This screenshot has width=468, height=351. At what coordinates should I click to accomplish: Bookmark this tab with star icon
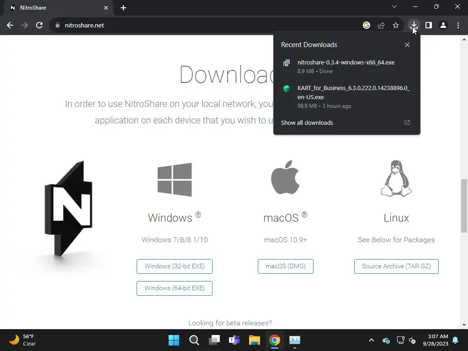[396, 26]
